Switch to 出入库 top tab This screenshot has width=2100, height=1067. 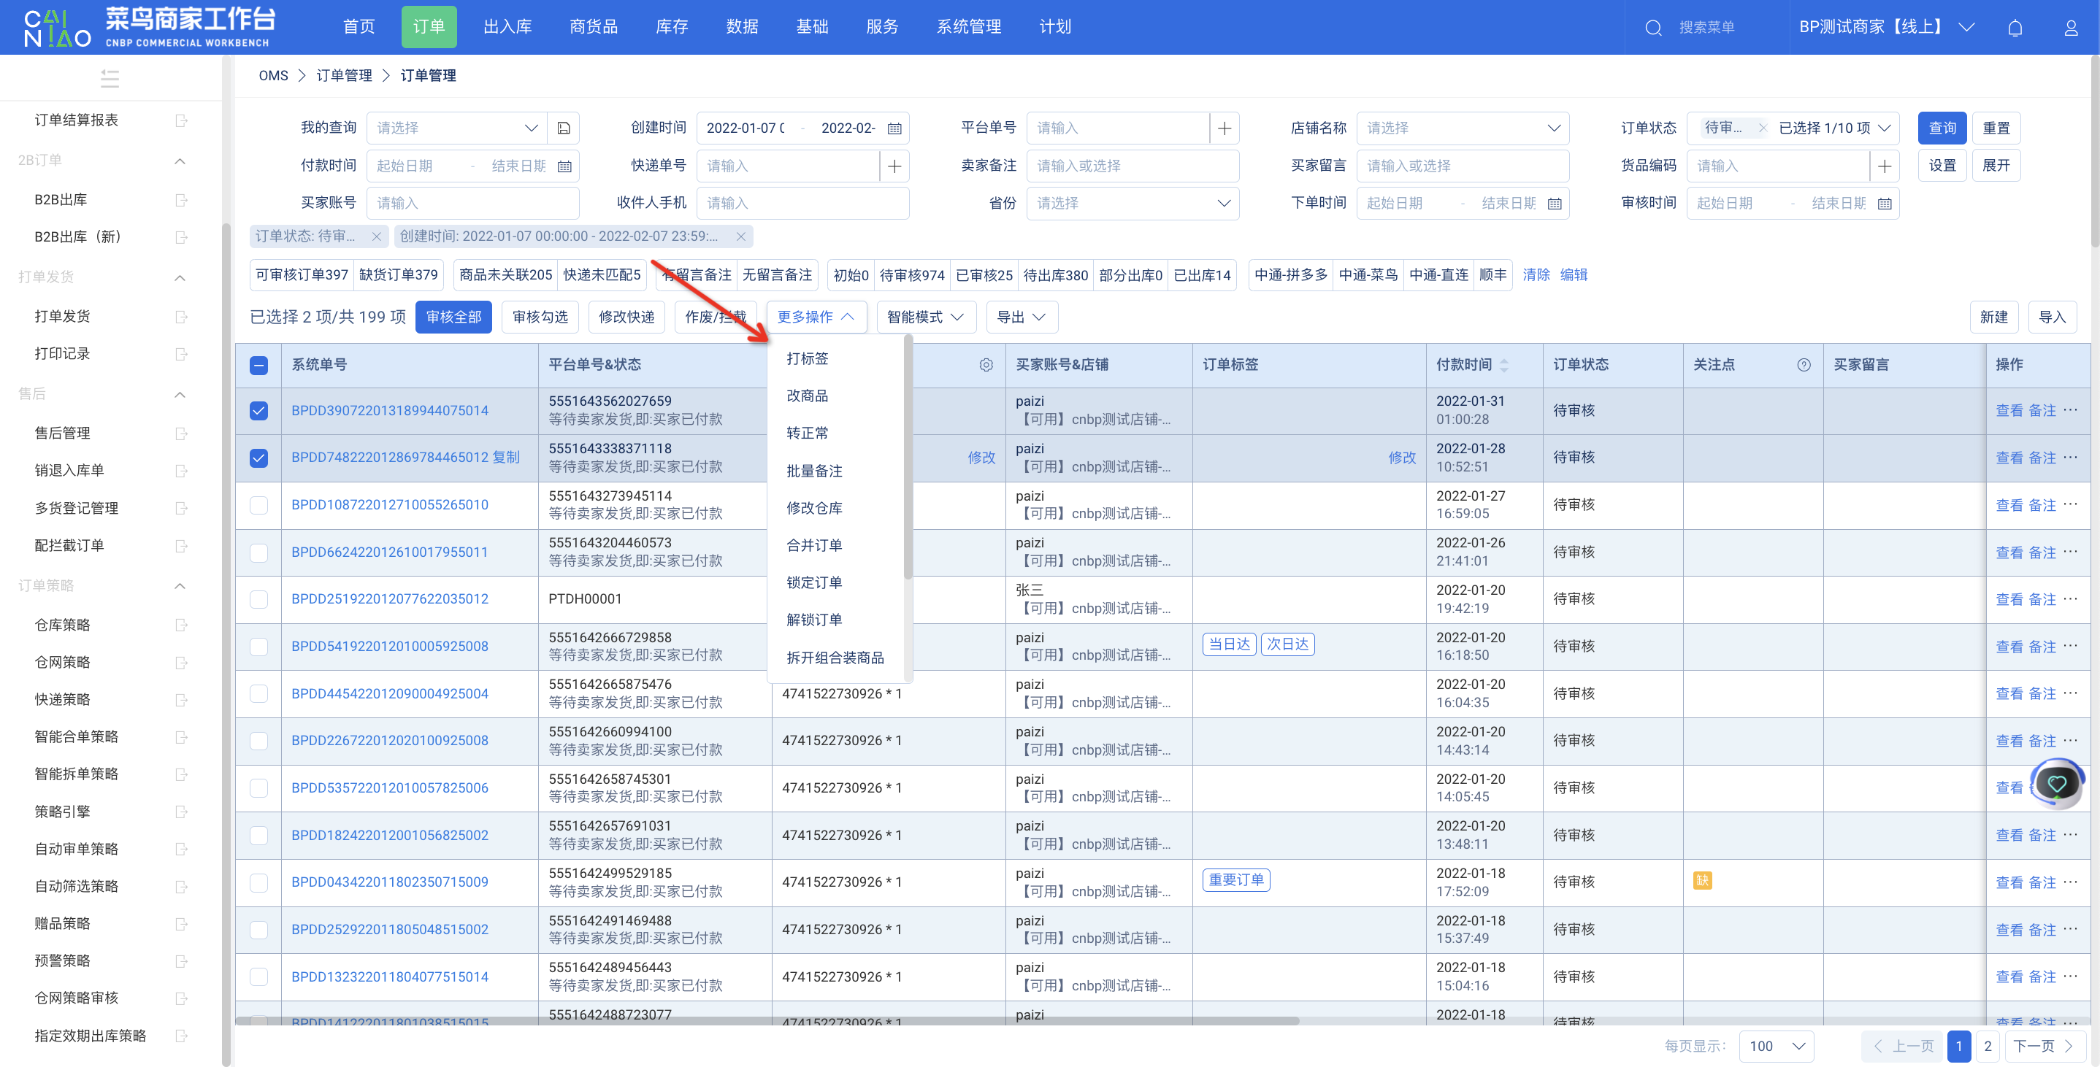pyautogui.click(x=507, y=27)
